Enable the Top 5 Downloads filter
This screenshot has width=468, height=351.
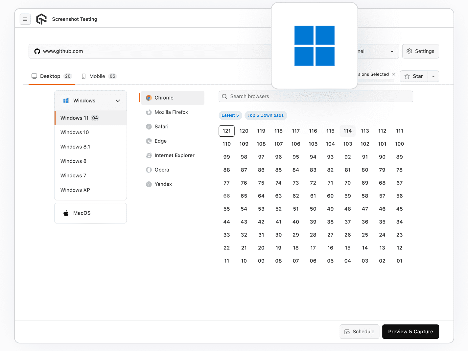266,115
